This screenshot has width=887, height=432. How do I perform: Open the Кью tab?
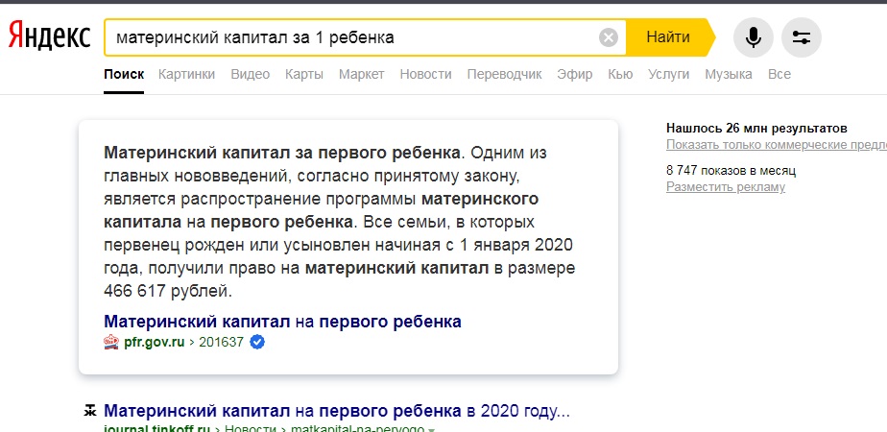point(620,74)
